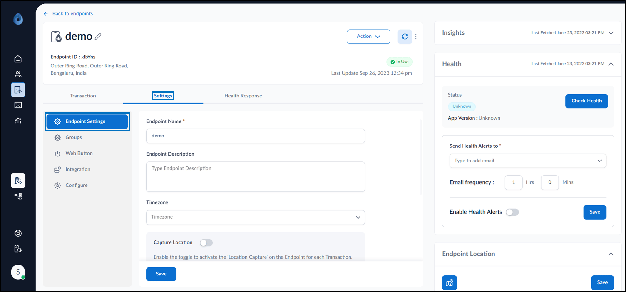Open the Action dropdown
This screenshot has width=626, height=292.
pos(368,37)
